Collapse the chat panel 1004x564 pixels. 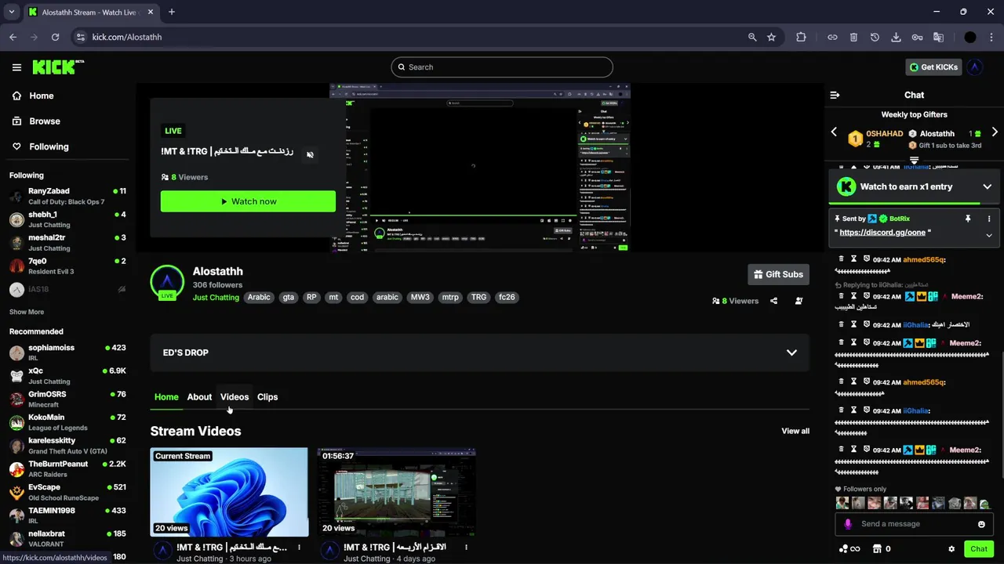835,95
